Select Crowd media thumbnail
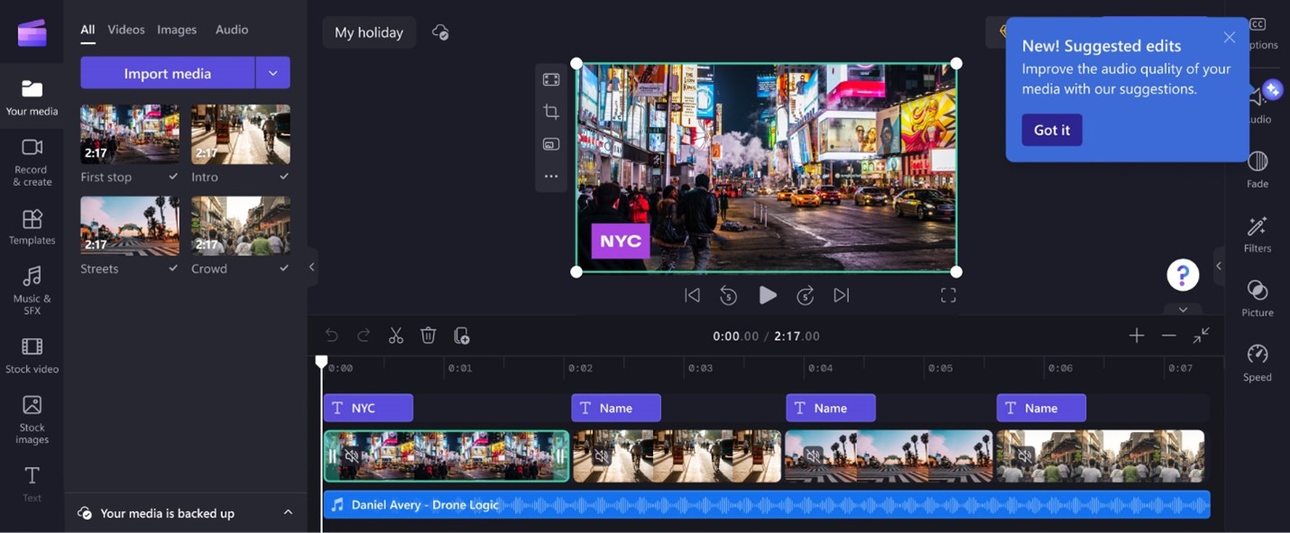 click(241, 226)
